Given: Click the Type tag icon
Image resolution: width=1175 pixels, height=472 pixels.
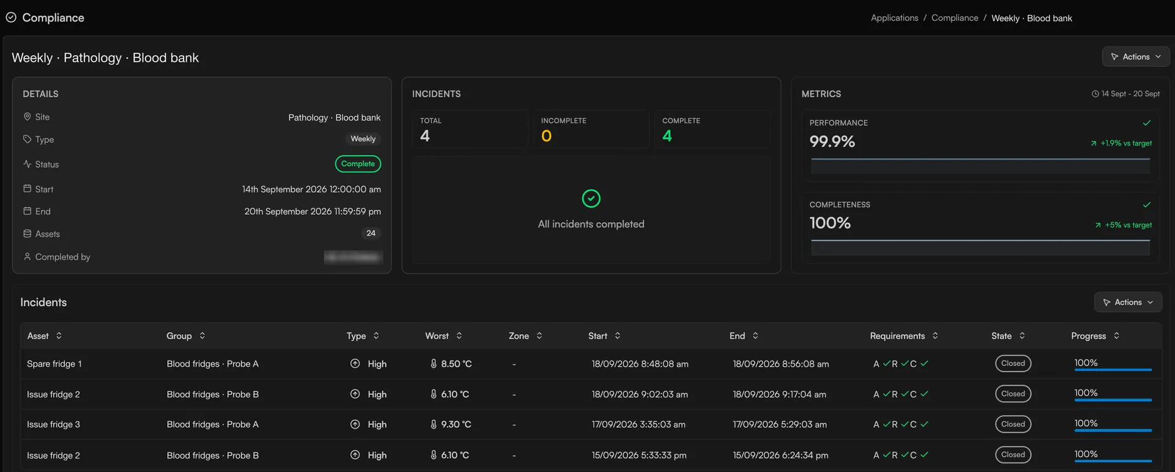Looking at the screenshot, I should [27, 139].
